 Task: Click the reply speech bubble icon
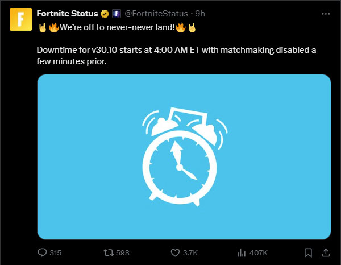42,252
